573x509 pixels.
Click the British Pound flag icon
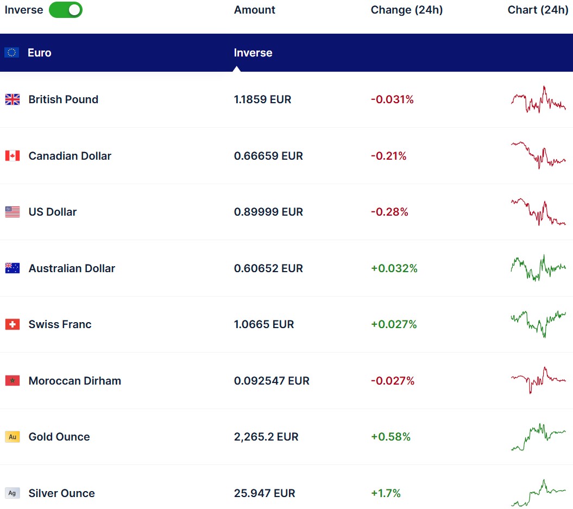12,99
